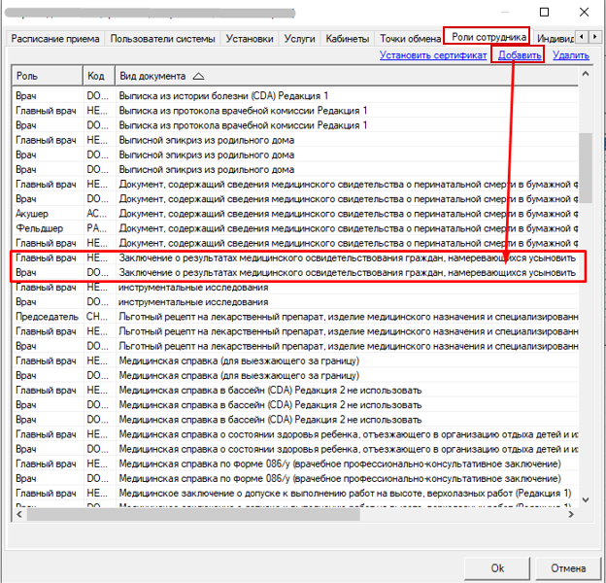Image resolution: width=606 pixels, height=583 pixels.
Task: Click the Удалить link
Action: tap(570, 55)
